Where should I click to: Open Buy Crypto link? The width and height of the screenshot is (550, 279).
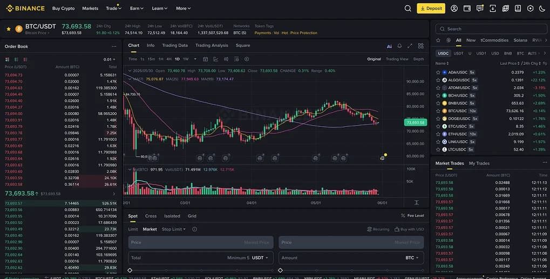64,9
